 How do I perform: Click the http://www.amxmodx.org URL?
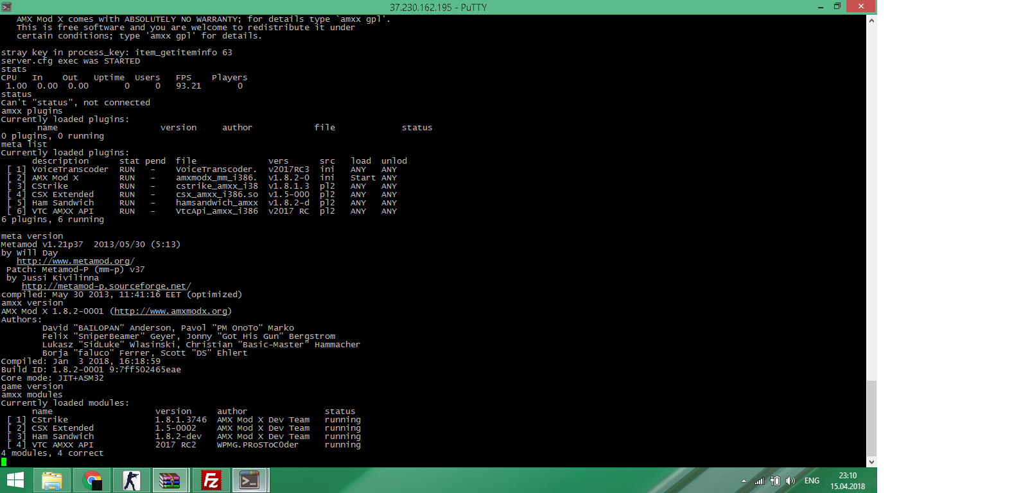coord(171,311)
